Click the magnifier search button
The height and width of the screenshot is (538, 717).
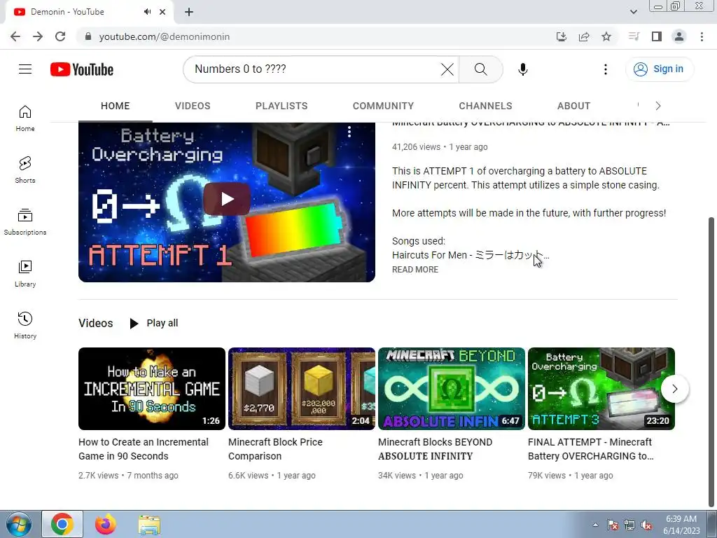tap(480, 69)
